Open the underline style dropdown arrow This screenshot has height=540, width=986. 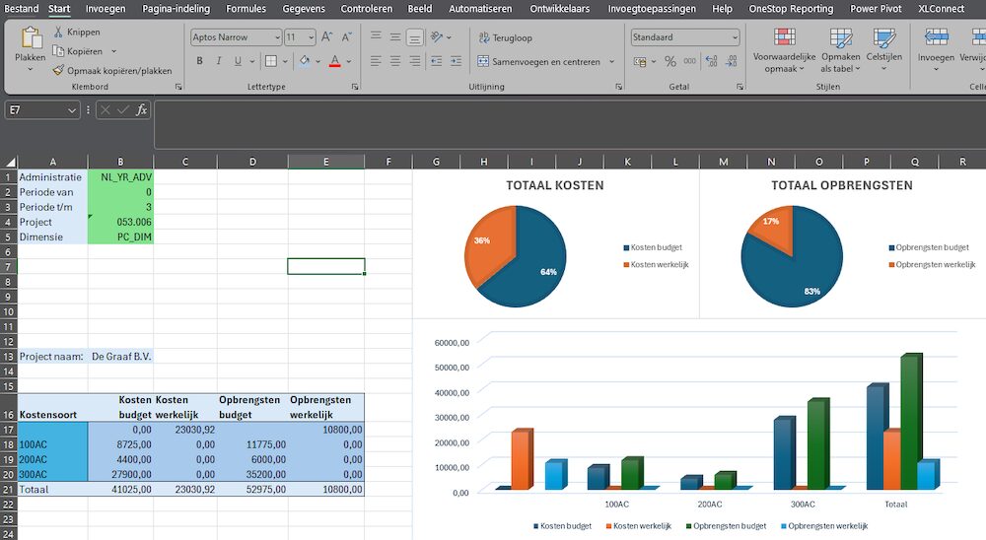click(252, 62)
